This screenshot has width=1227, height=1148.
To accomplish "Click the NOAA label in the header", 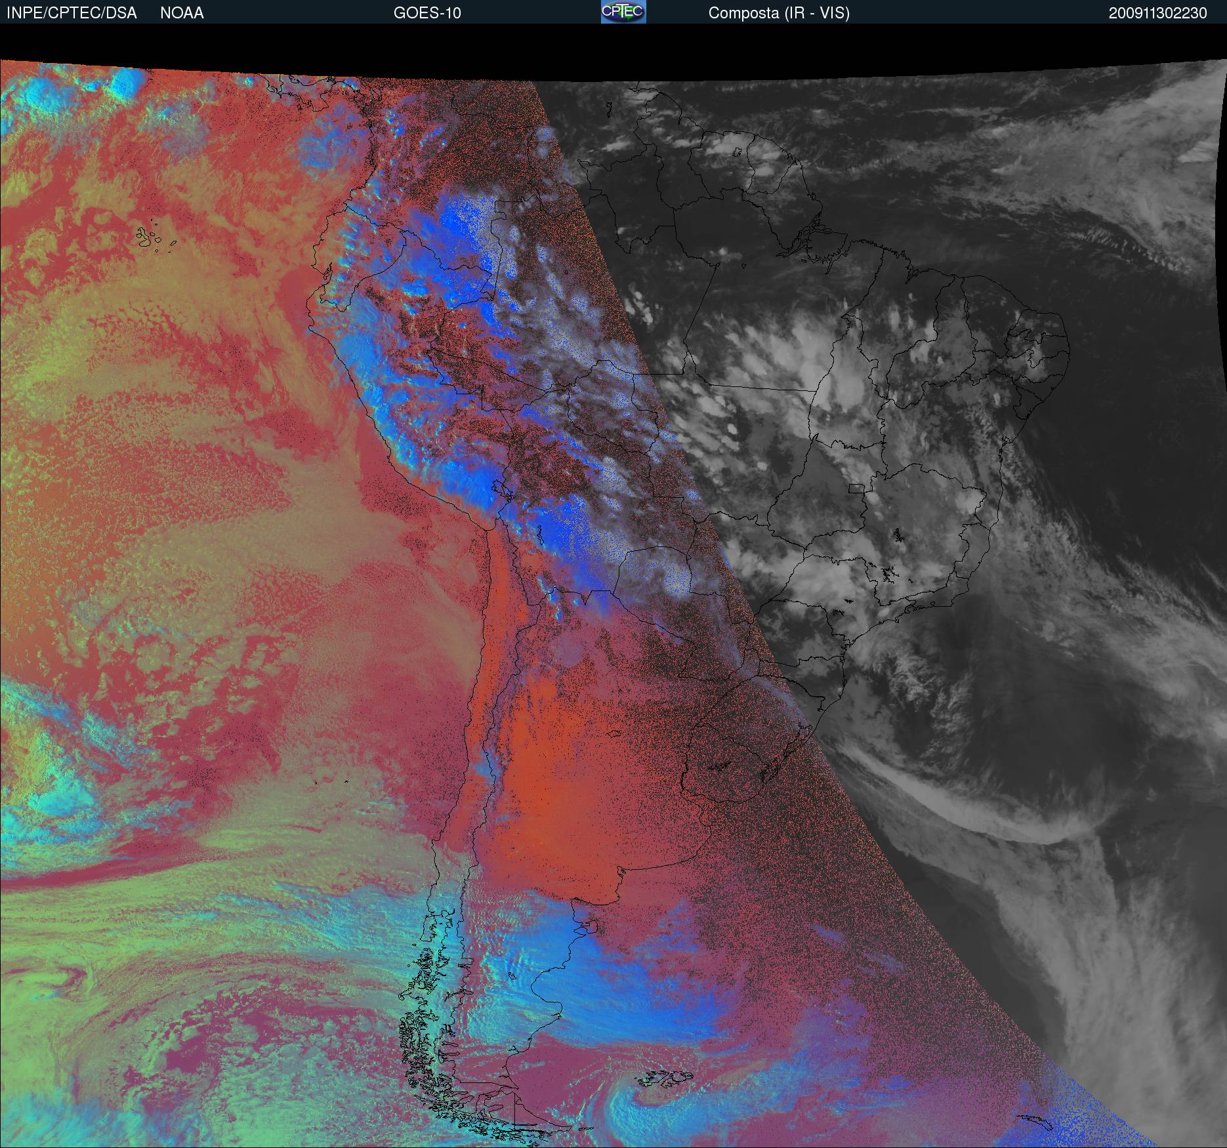I will pyautogui.click(x=182, y=13).
